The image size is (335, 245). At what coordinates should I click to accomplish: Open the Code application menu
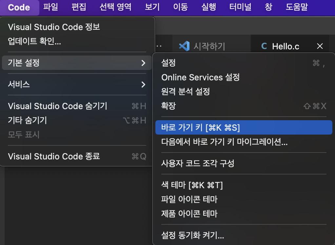coord(19,8)
